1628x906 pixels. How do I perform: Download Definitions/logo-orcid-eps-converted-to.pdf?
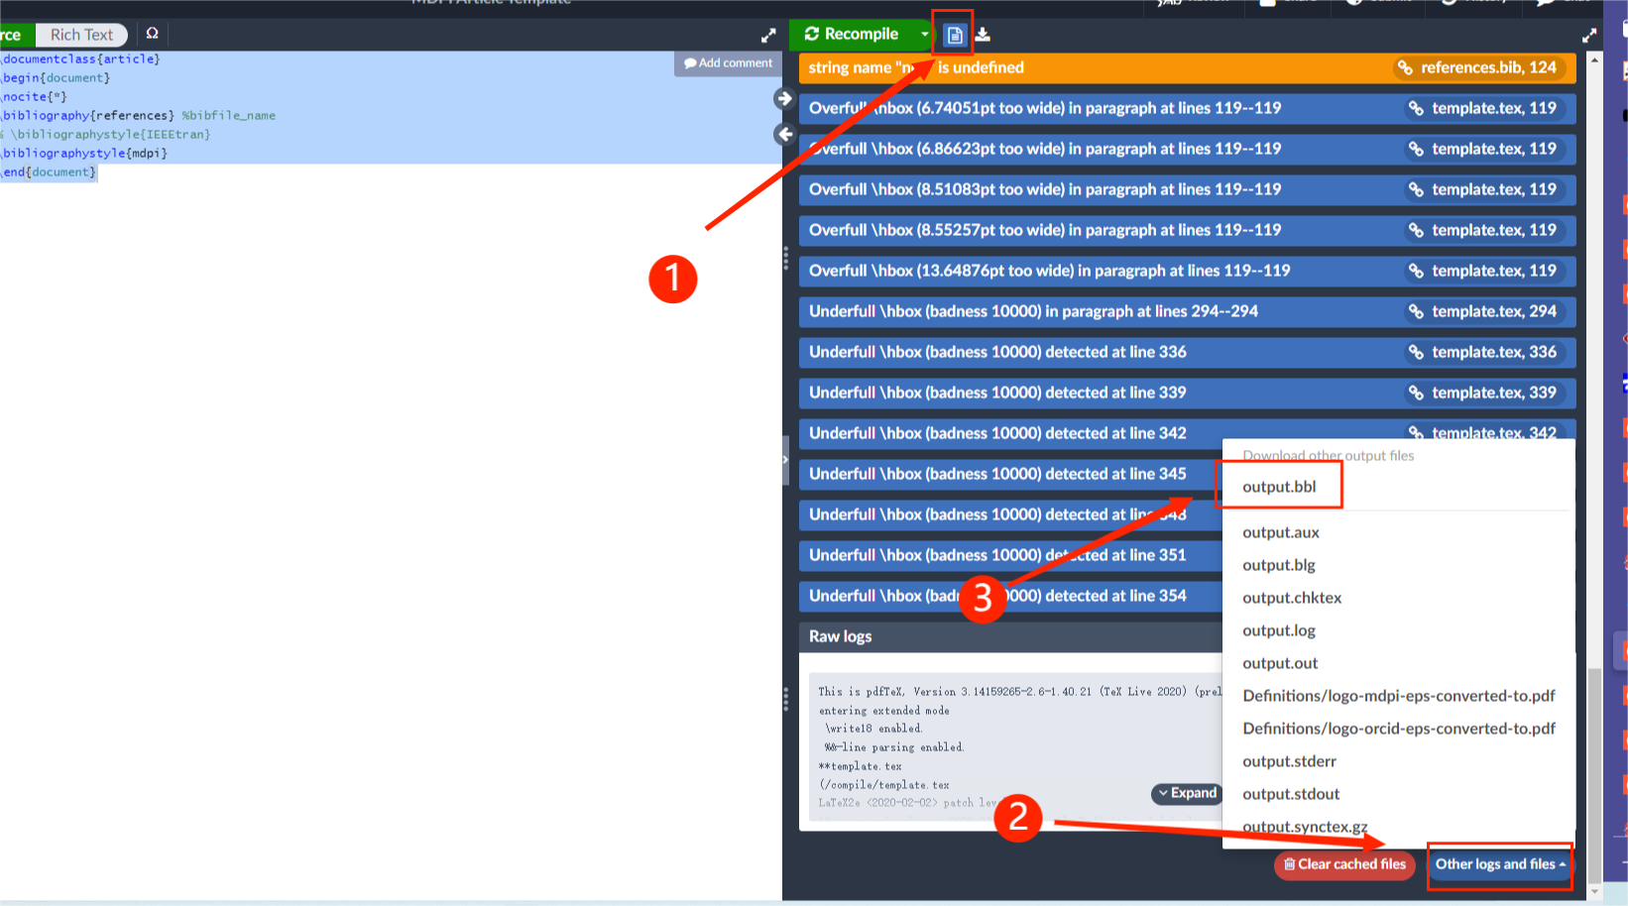(1399, 729)
